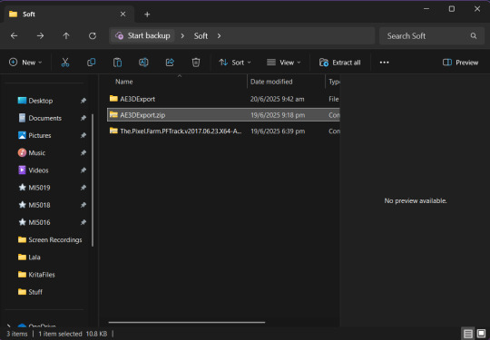Click Extract all button
Viewport: 490px width, 340px height.
click(340, 63)
